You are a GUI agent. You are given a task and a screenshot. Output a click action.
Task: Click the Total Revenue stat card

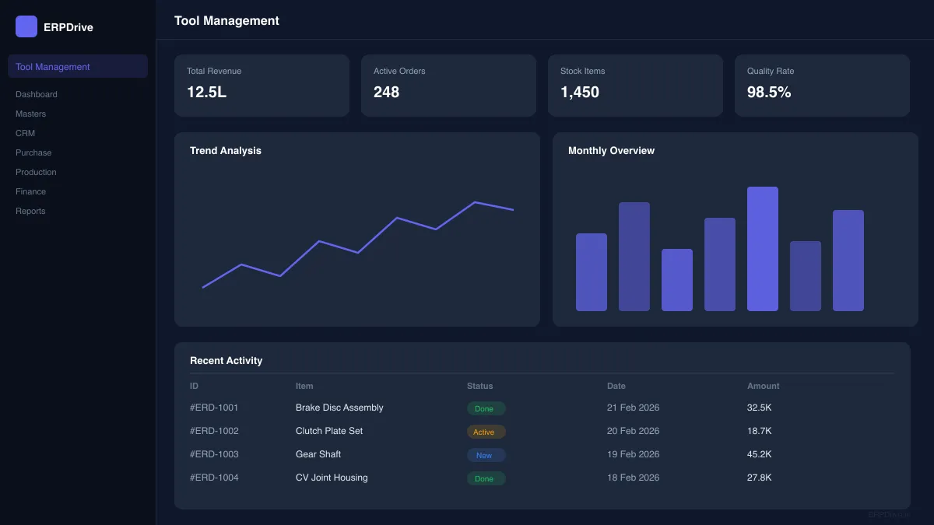click(262, 86)
